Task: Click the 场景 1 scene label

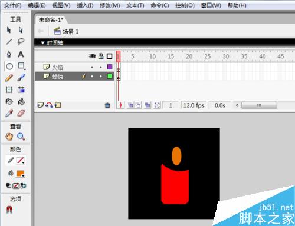Action: pyautogui.click(x=70, y=31)
